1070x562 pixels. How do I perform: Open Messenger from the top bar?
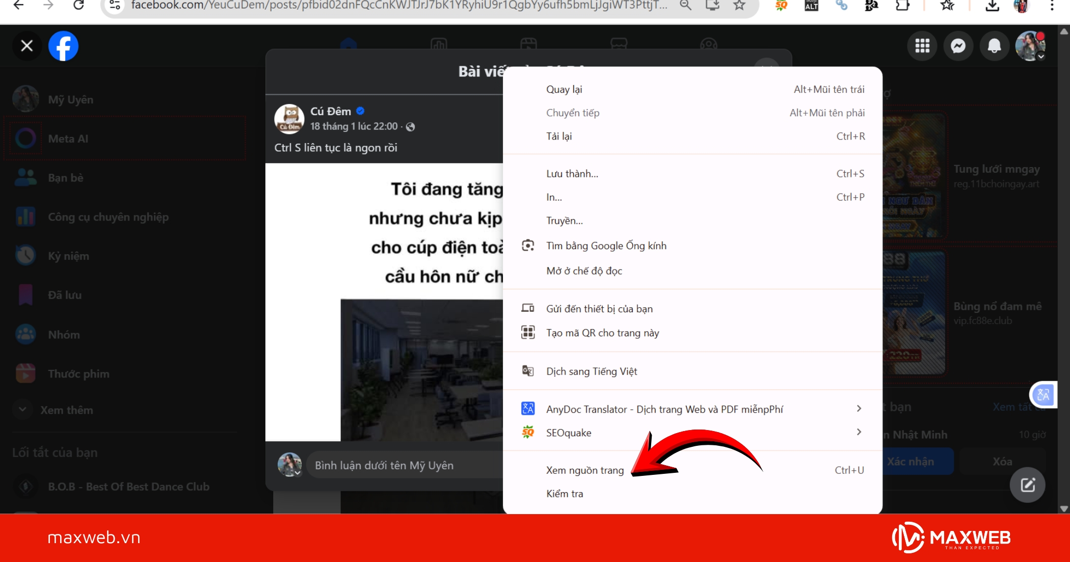point(958,46)
